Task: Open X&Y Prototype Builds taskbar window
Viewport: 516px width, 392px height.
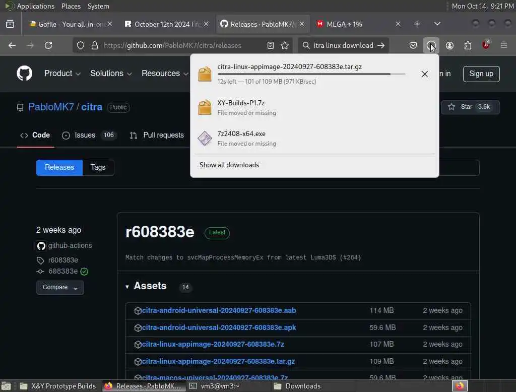Action: 58,386
